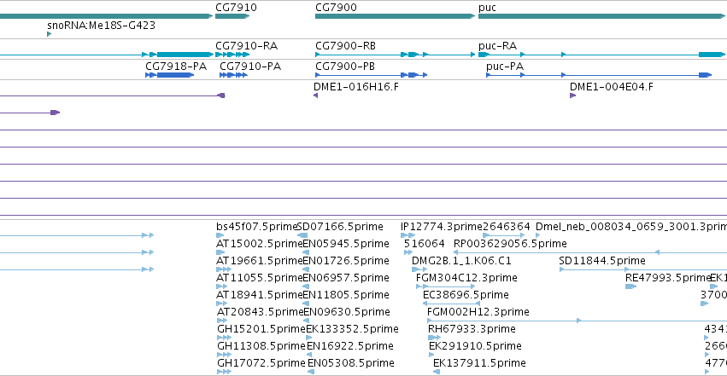Open the AT20843.5prime EST label

point(260,312)
